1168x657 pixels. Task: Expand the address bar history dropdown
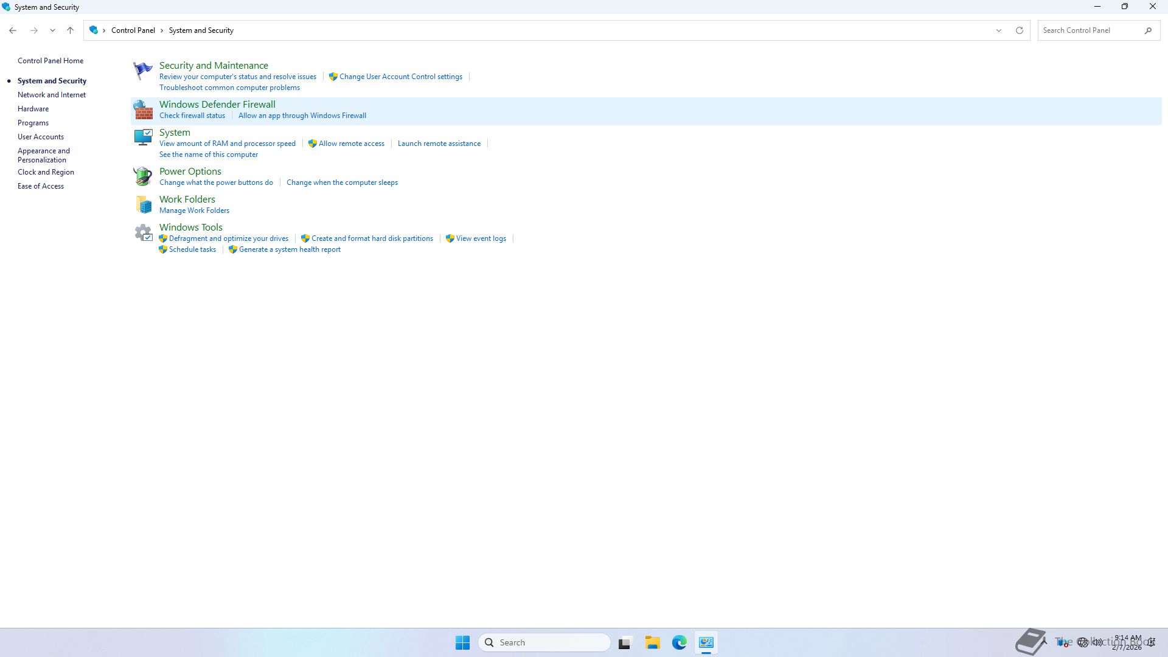coord(998,30)
